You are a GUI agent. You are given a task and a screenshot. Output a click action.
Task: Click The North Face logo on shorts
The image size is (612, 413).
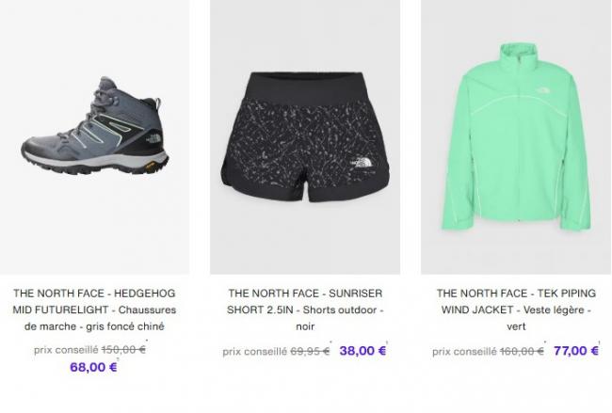coord(361,163)
